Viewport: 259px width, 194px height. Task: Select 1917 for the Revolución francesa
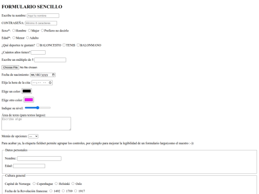(x=76, y=191)
